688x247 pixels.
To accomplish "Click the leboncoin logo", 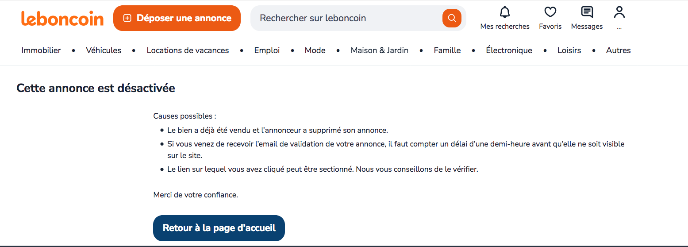I will (x=62, y=19).
